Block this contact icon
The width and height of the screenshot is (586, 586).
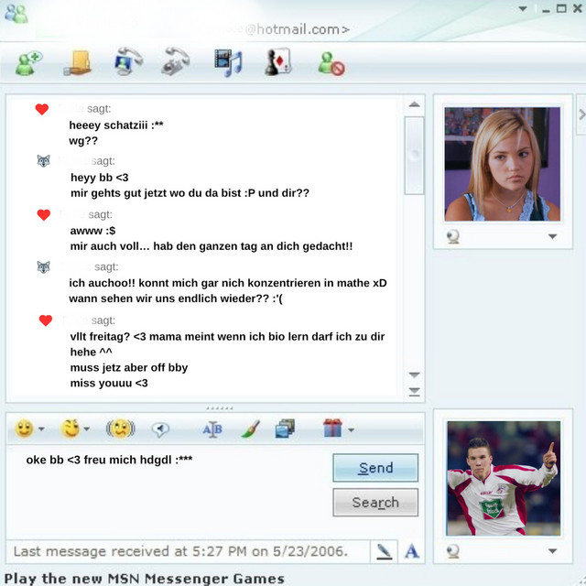tap(330, 62)
